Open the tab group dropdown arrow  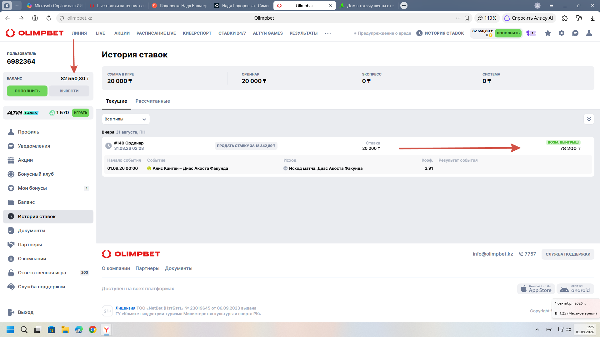17,6
